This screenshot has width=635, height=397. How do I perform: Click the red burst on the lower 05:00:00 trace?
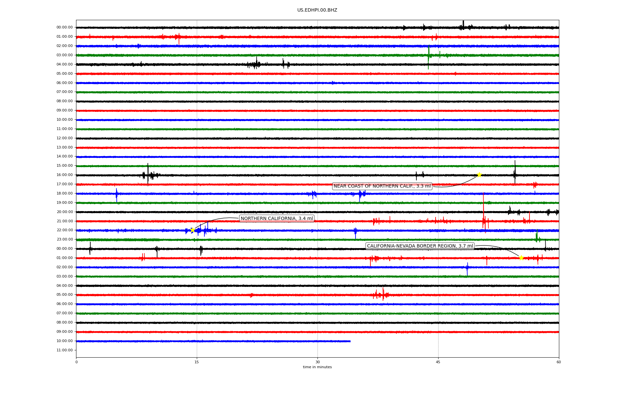(381, 294)
